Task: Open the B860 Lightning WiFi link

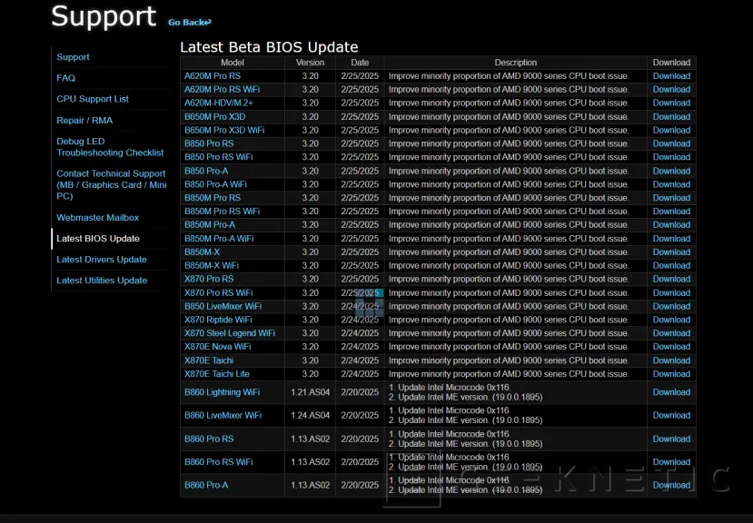Action: tap(223, 392)
